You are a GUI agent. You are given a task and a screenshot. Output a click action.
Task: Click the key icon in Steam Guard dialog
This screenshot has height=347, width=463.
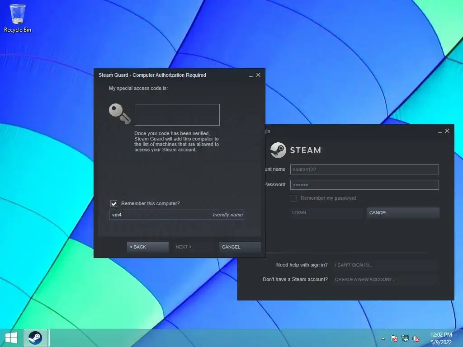[x=119, y=113]
